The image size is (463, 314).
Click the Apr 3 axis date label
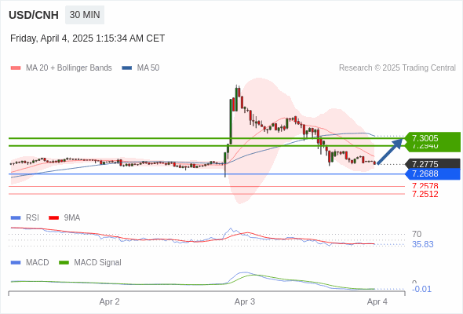click(245, 302)
